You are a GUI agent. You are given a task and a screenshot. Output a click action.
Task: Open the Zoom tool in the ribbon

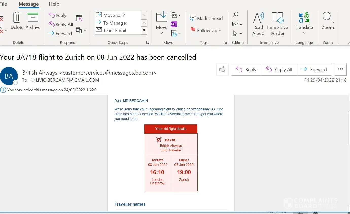click(328, 21)
